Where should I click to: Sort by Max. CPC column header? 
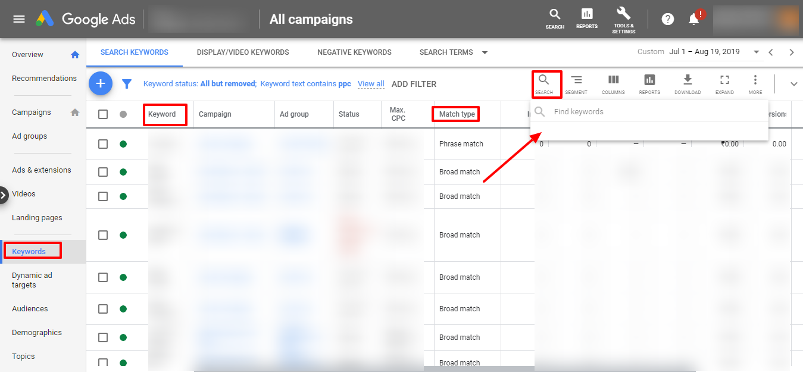tap(398, 114)
